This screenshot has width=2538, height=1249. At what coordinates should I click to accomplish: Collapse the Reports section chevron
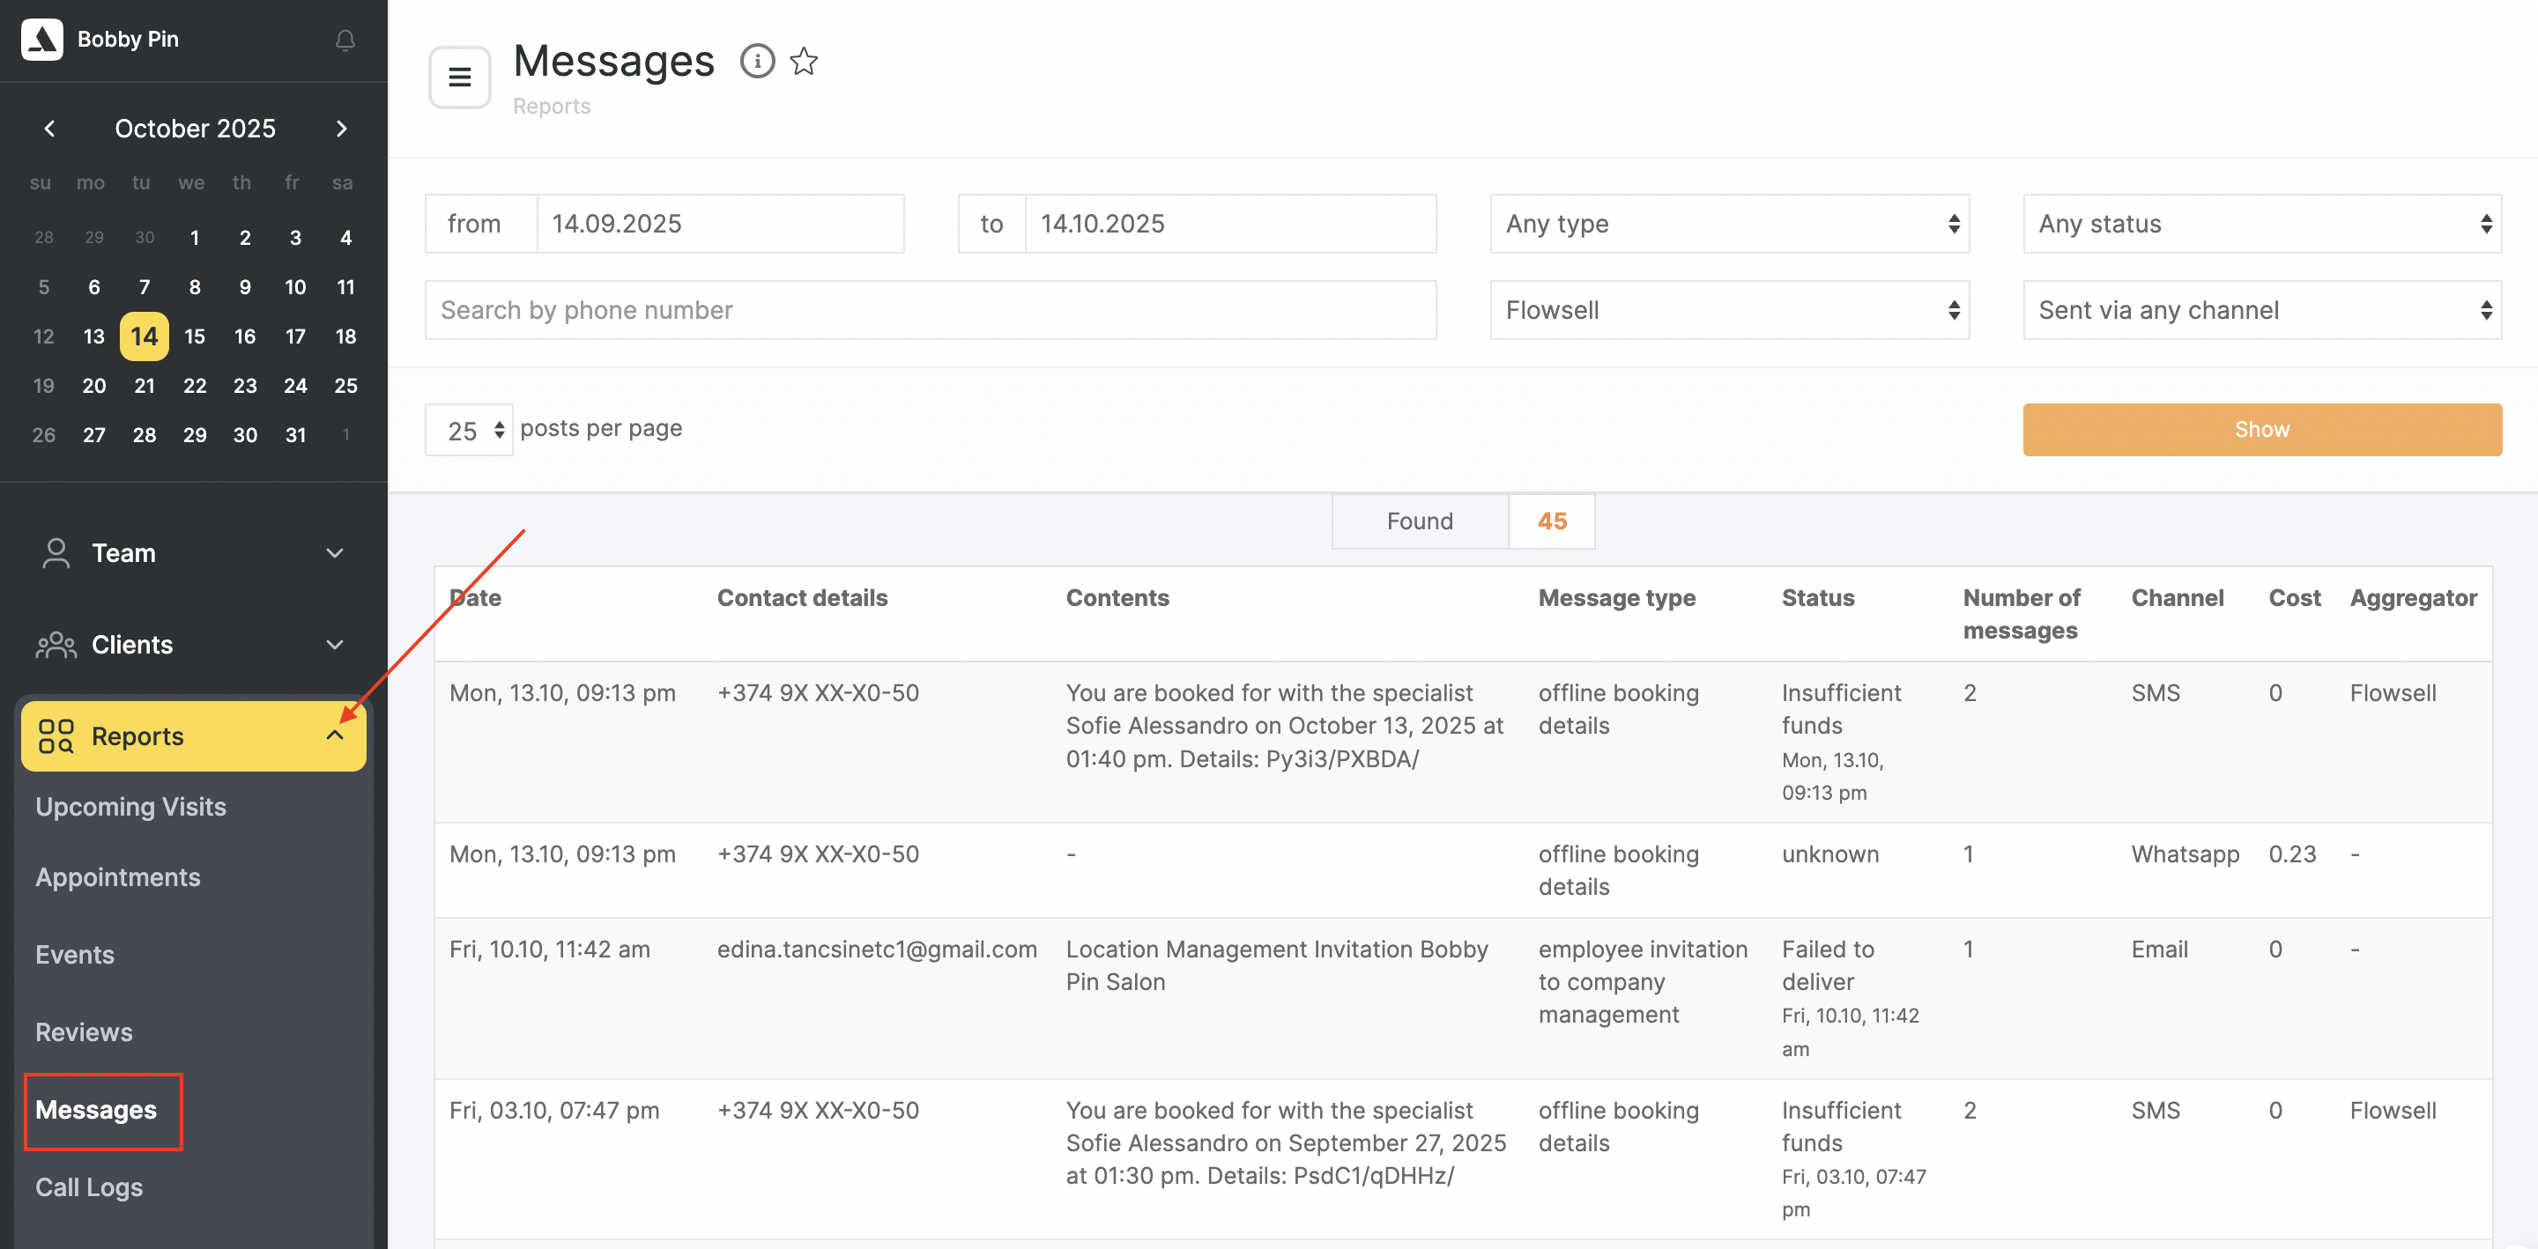[x=335, y=735]
